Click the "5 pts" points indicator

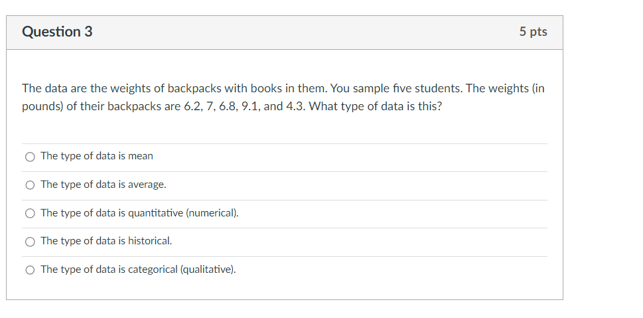(x=533, y=32)
